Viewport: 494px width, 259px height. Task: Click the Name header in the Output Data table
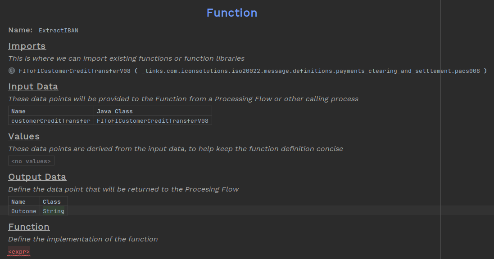click(18, 201)
